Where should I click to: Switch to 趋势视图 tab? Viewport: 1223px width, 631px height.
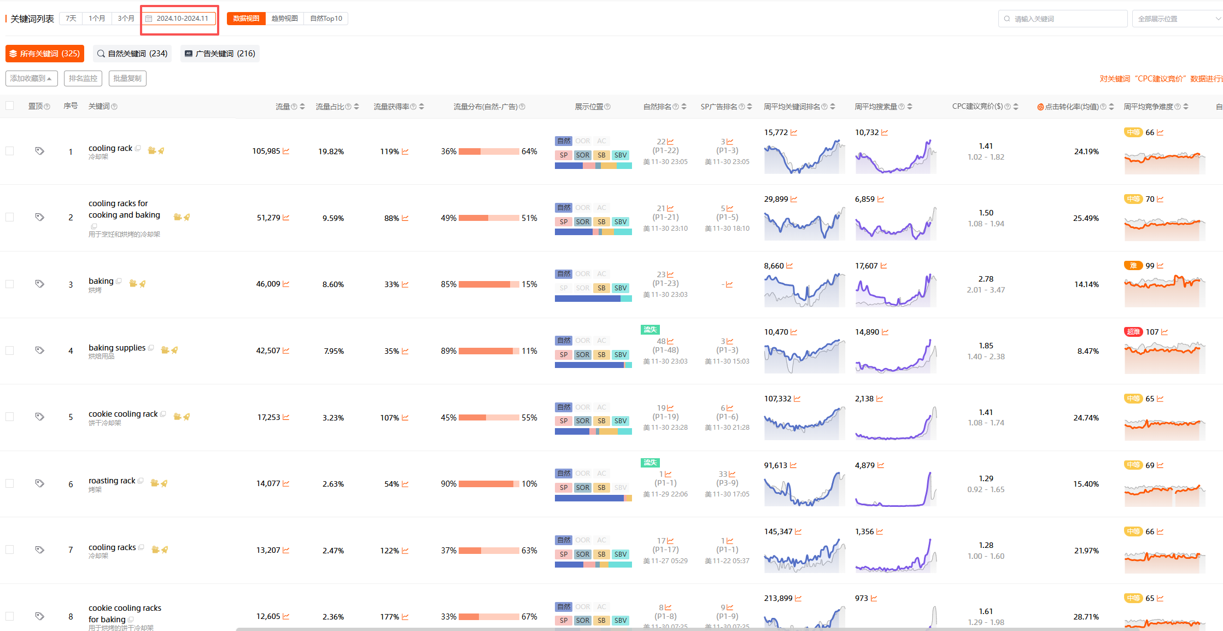(x=284, y=19)
